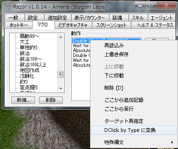This screenshot has width=178, height=149.
Task: Select the first Absolute action line
Action: click(81, 50)
